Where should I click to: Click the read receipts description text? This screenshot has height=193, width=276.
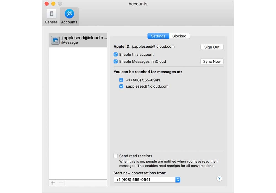[x=168, y=164]
